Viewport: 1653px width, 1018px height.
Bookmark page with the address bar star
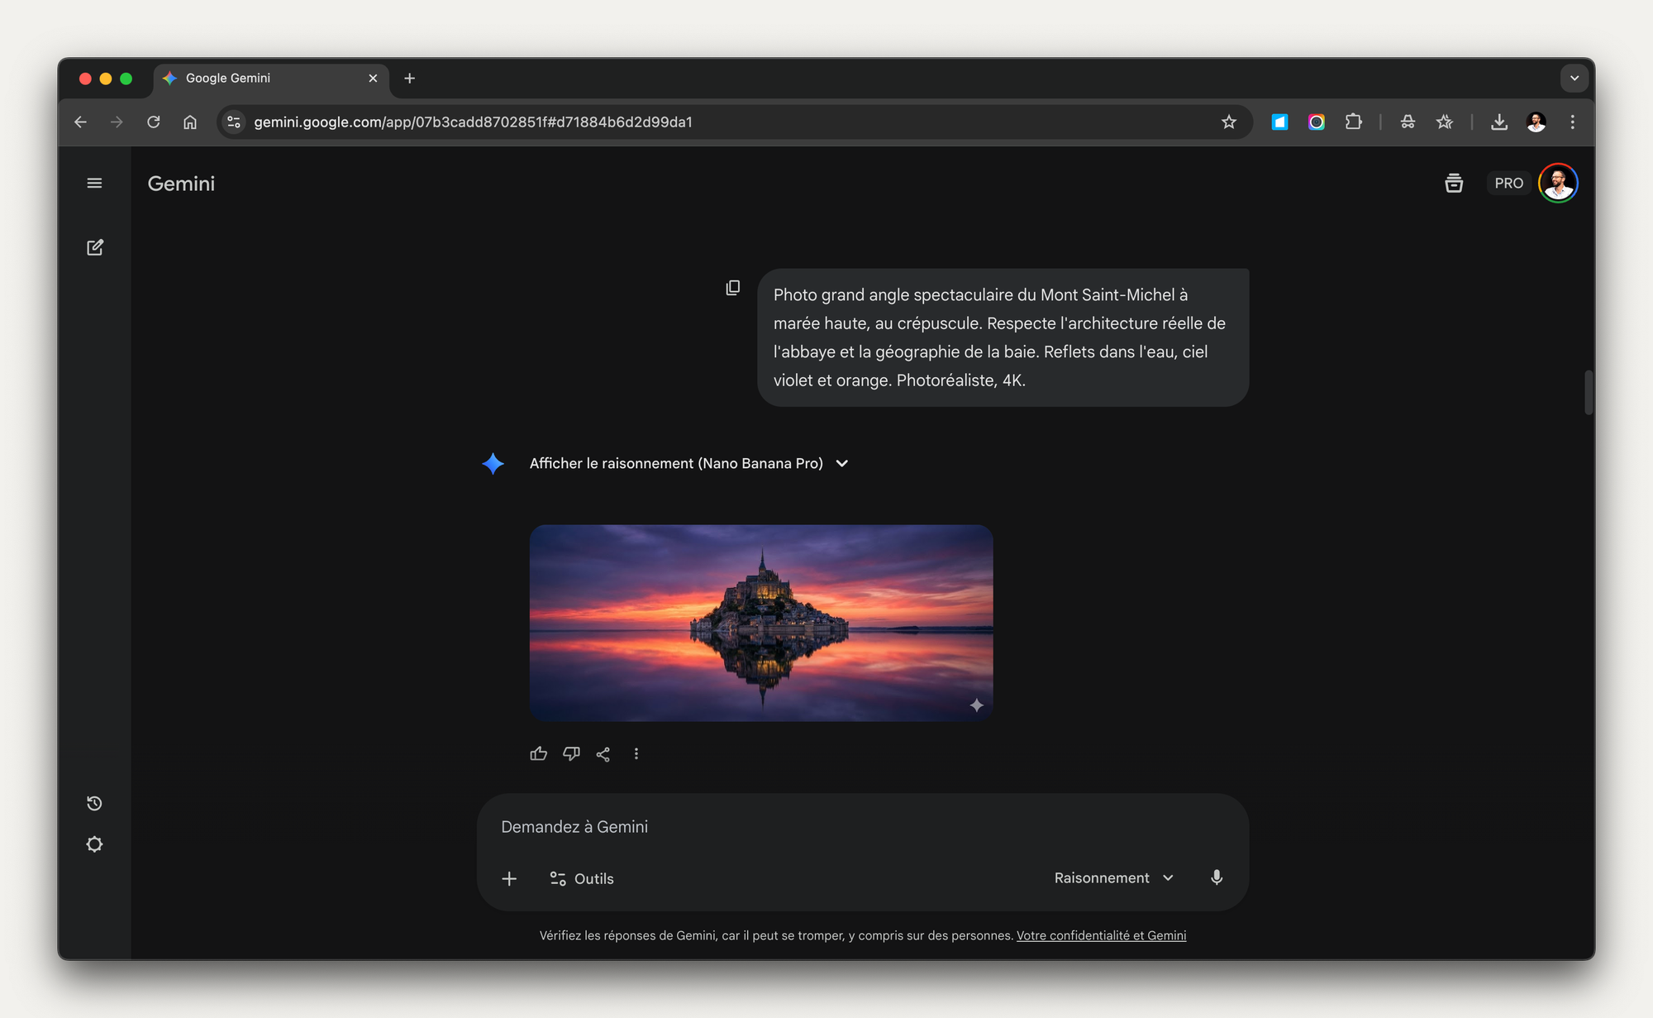(x=1228, y=122)
